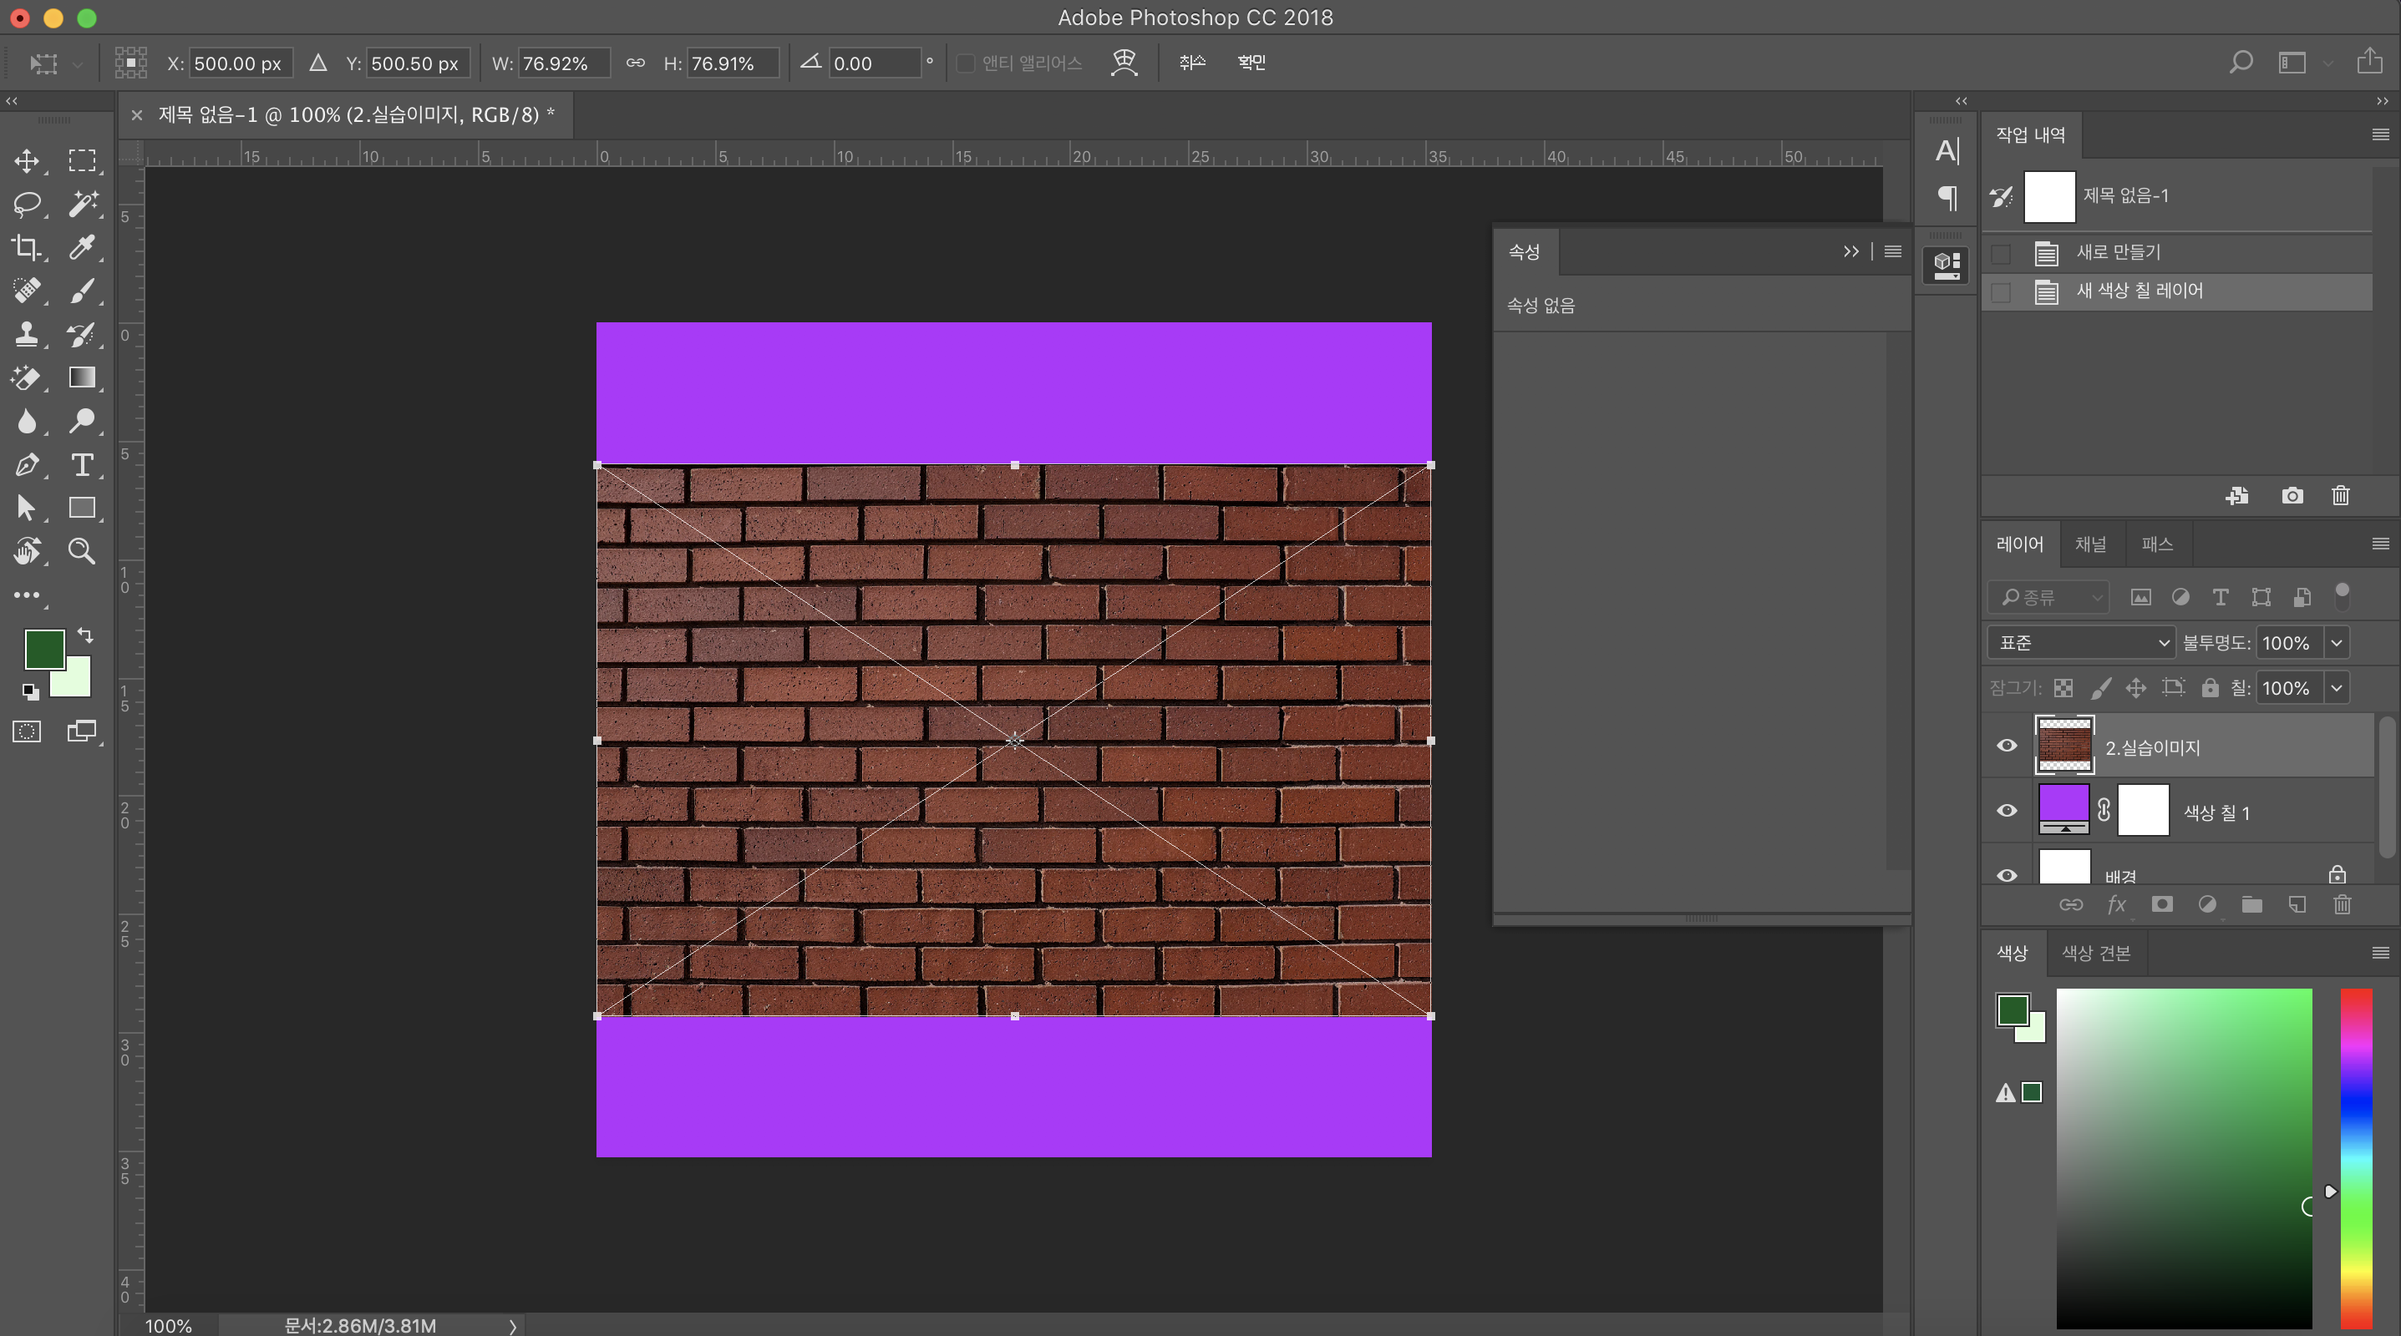Select the 작업 내역 tab
This screenshot has height=1336, width=2401.
pos(2031,135)
